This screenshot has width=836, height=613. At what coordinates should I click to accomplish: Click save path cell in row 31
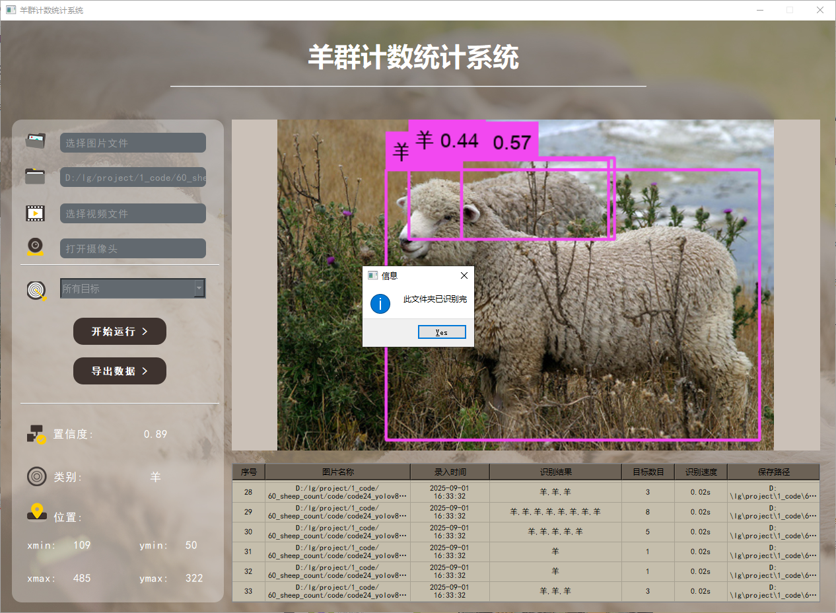(x=773, y=552)
